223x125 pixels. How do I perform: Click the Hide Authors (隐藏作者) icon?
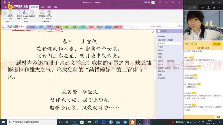click(32, 14)
